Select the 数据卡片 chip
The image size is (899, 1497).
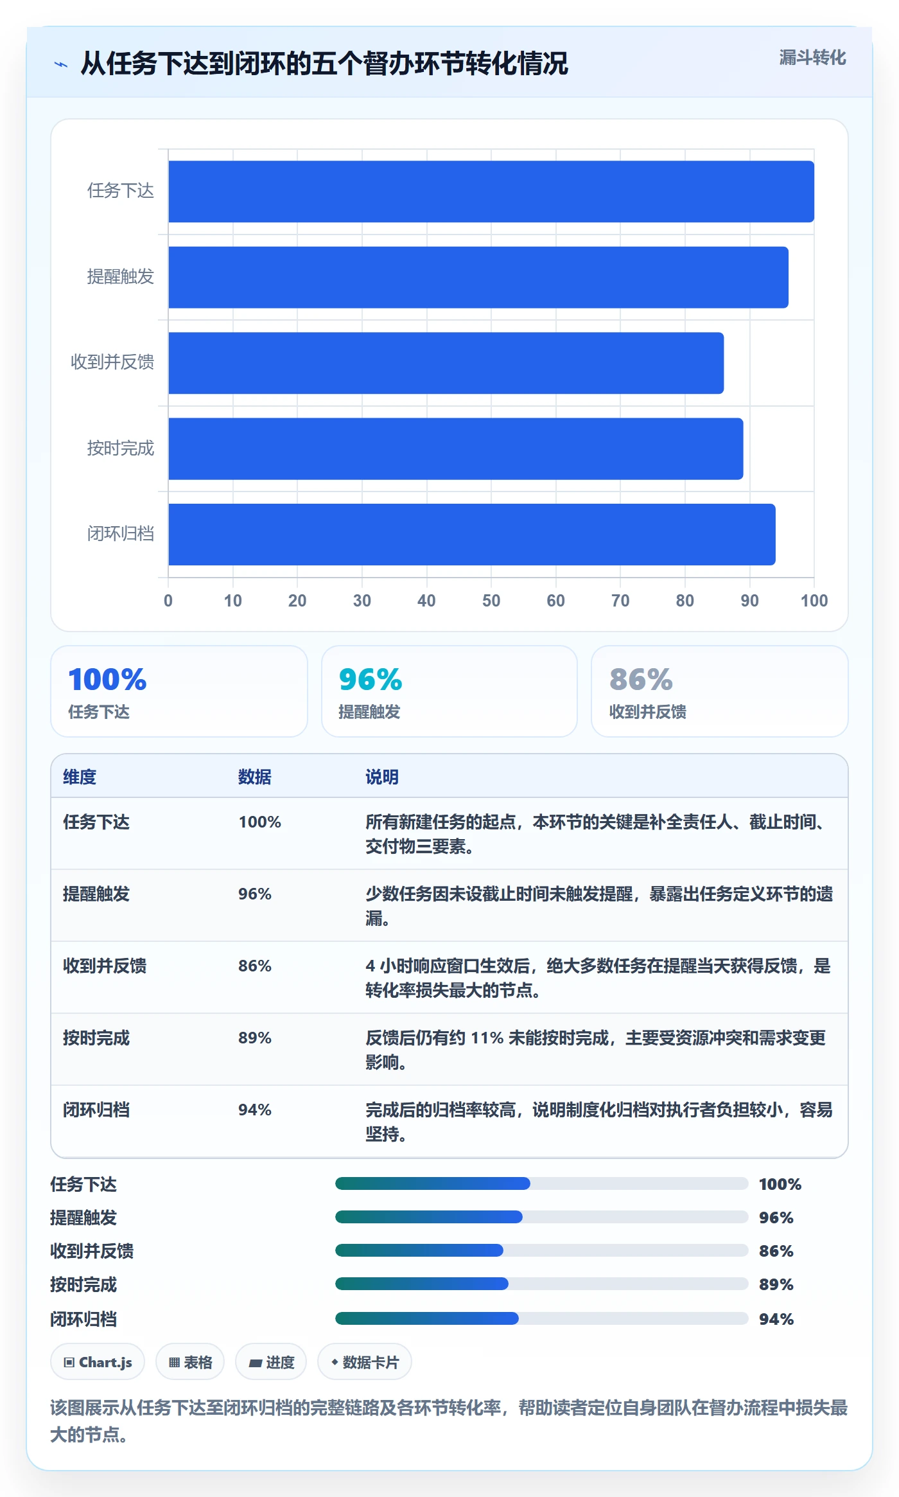(x=364, y=1361)
